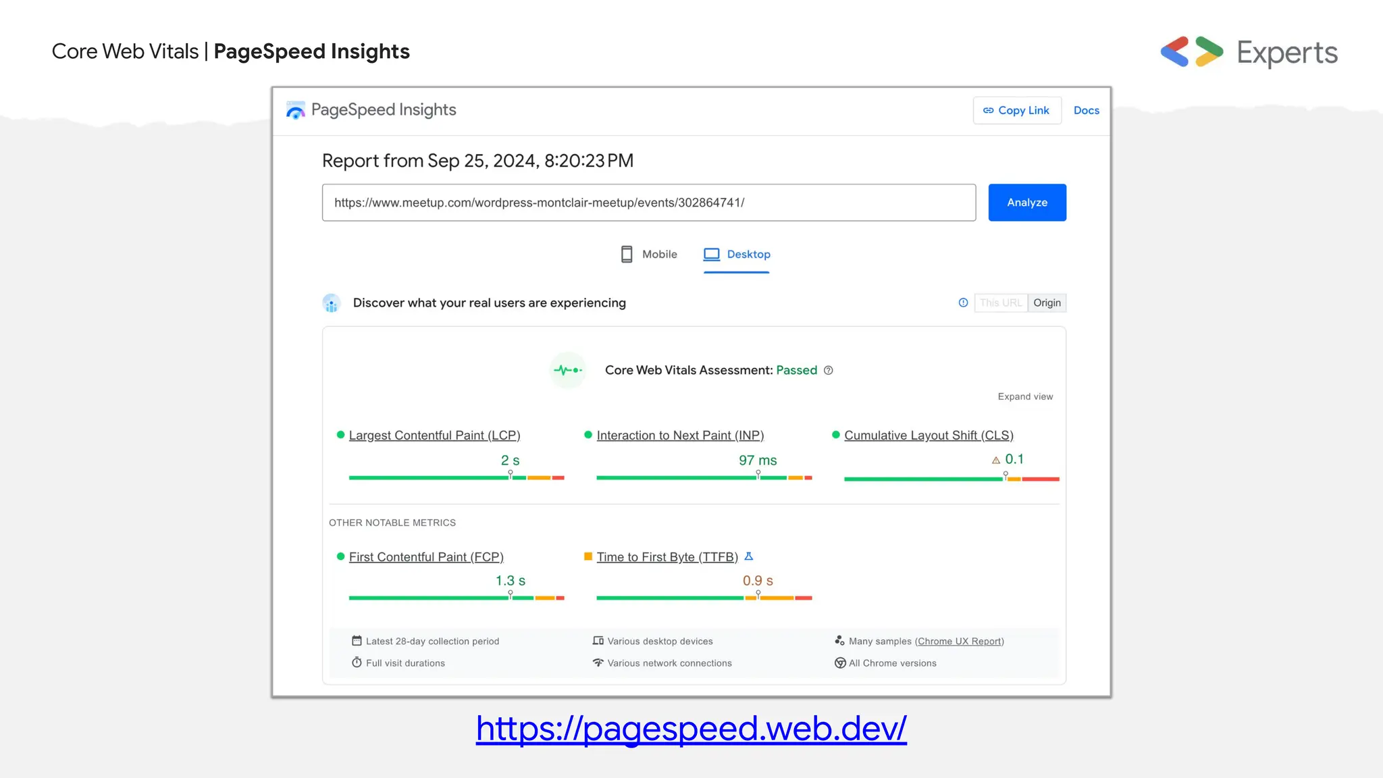Expand the metrics view
Viewport: 1383px width, 778px height.
click(x=1025, y=396)
